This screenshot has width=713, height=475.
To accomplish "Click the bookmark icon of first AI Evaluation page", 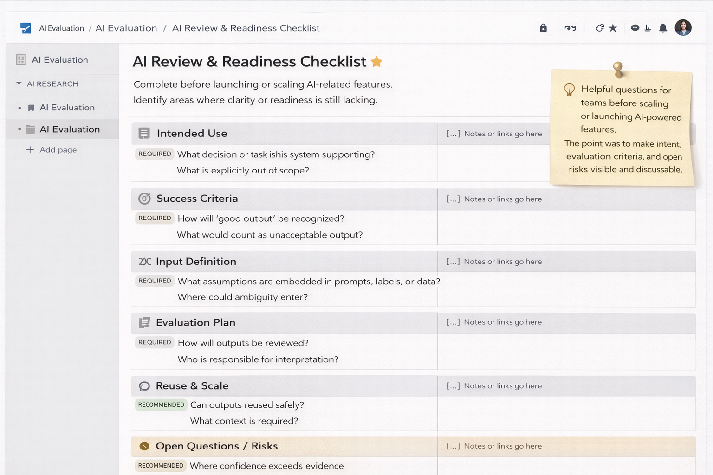I will 31,108.
